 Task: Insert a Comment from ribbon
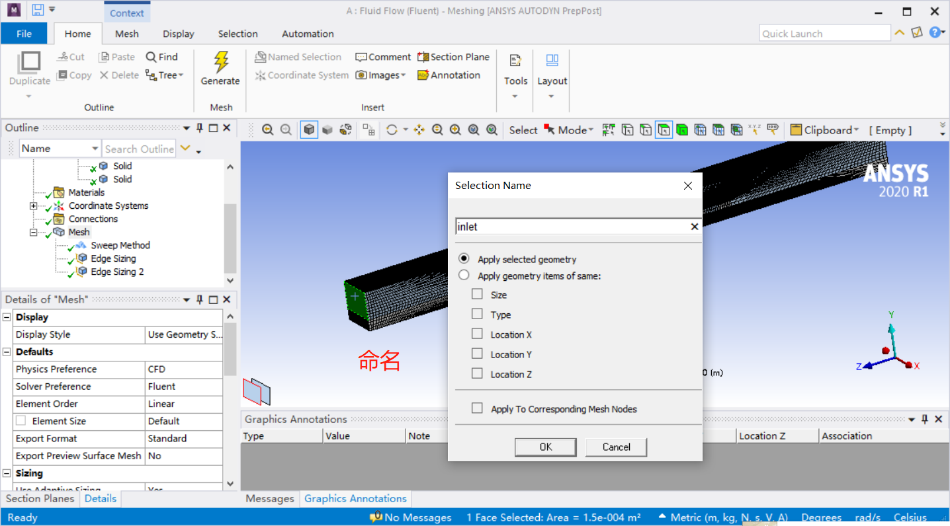pyautogui.click(x=383, y=57)
